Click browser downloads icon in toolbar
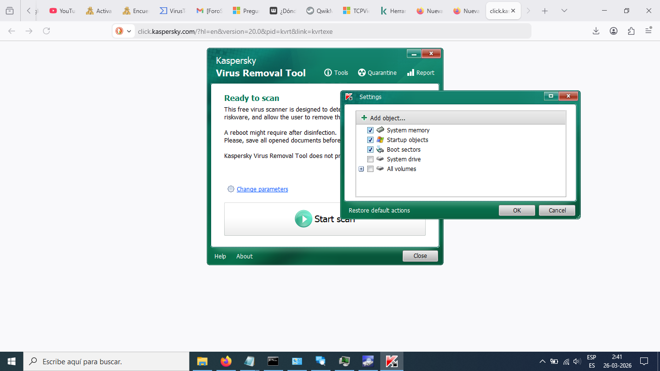Screen dimensions: 660x371 pos(596,31)
